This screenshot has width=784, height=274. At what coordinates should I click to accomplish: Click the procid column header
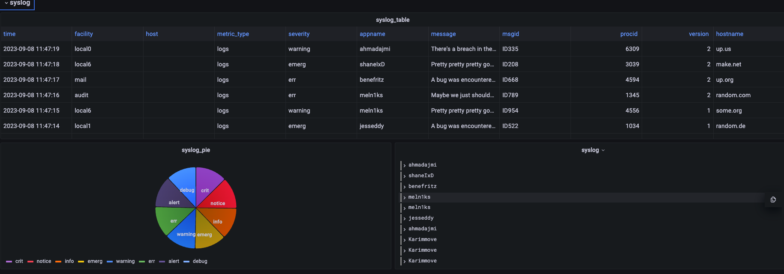628,34
